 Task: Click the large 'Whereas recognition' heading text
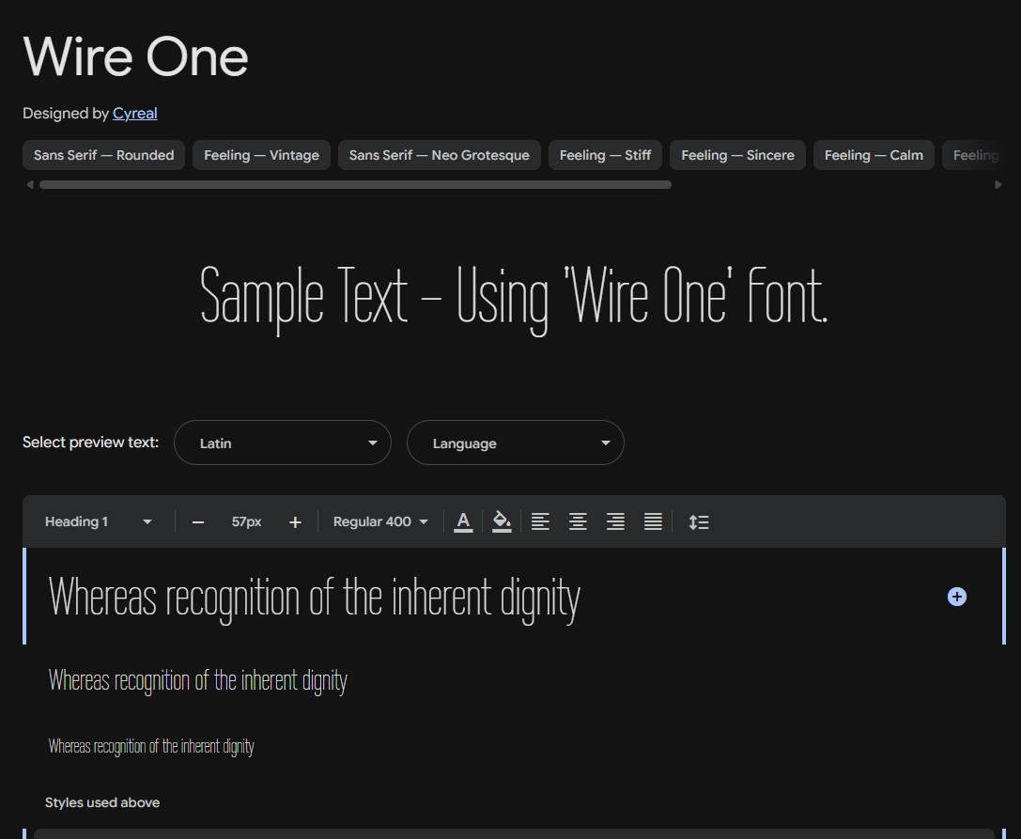[x=315, y=598]
